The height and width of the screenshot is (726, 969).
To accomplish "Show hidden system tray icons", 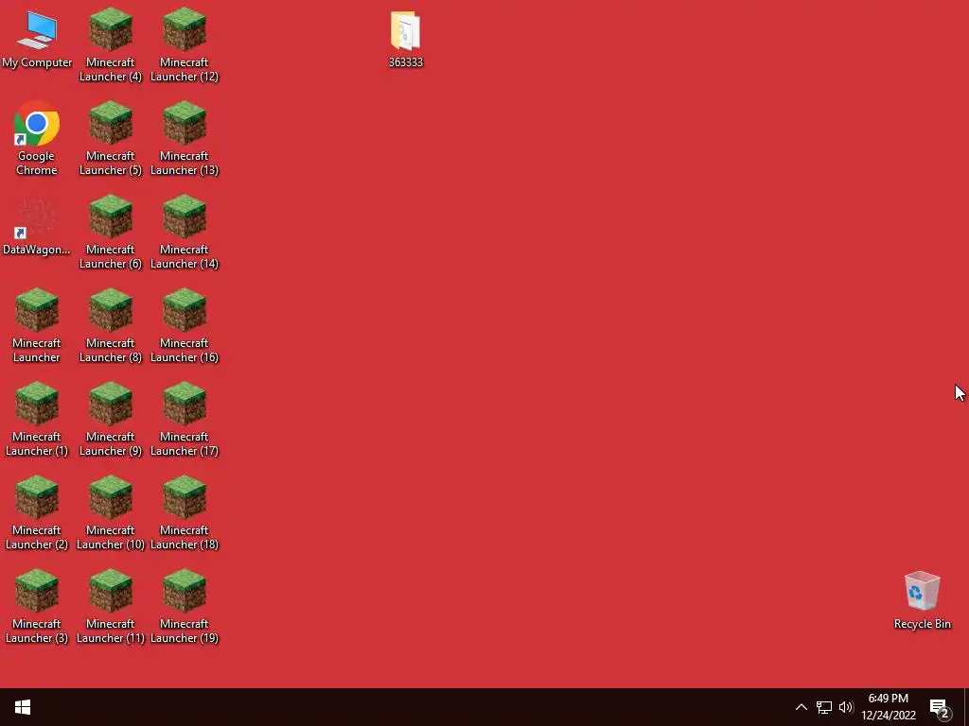I will point(801,707).
